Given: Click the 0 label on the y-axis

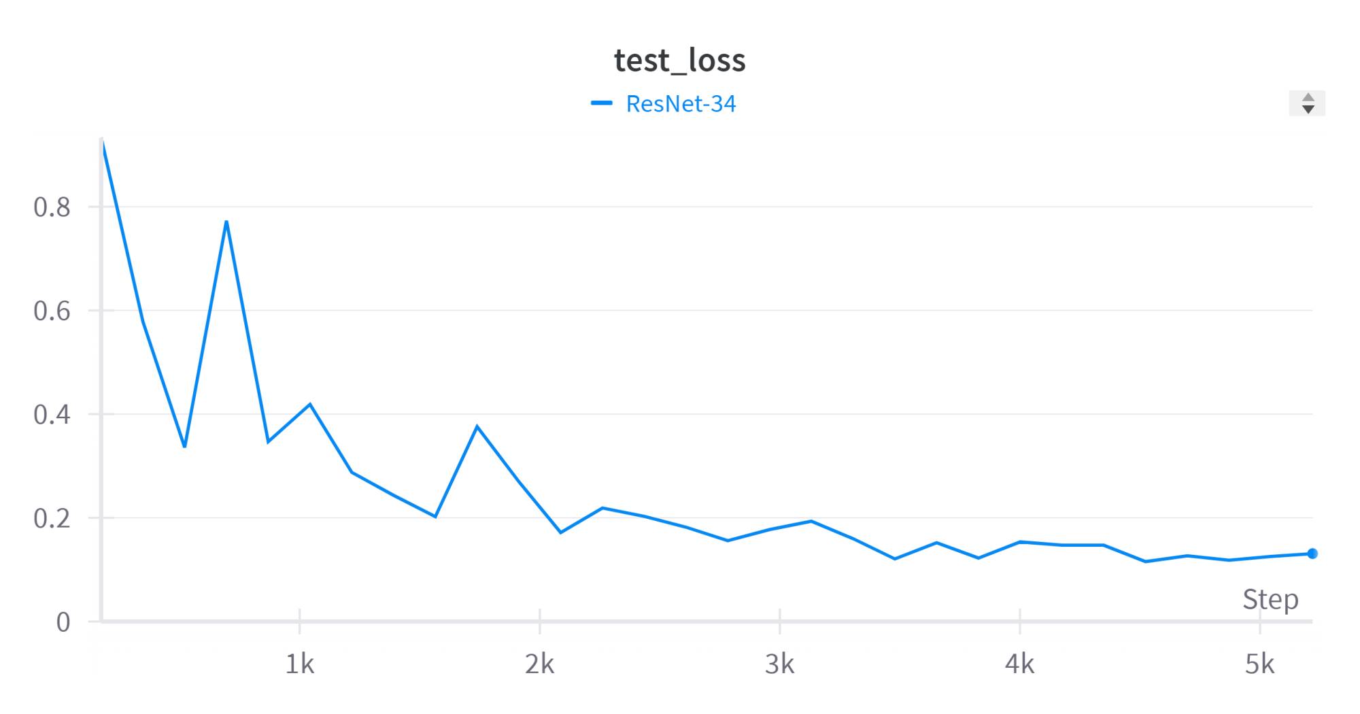Looking at the screenshot, I should click(x=63, y=622).
